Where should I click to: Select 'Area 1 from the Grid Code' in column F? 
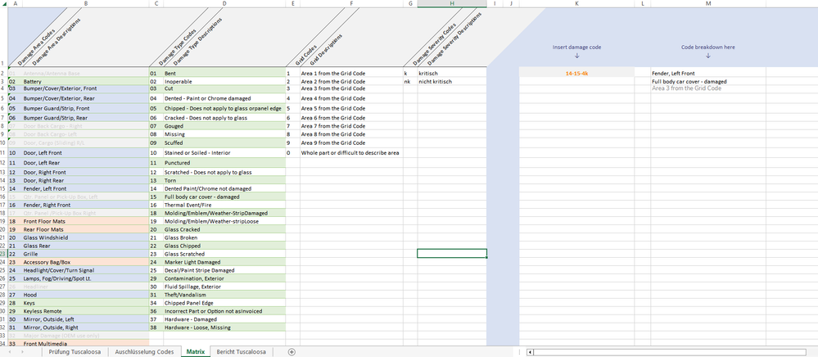click(351, 74)
